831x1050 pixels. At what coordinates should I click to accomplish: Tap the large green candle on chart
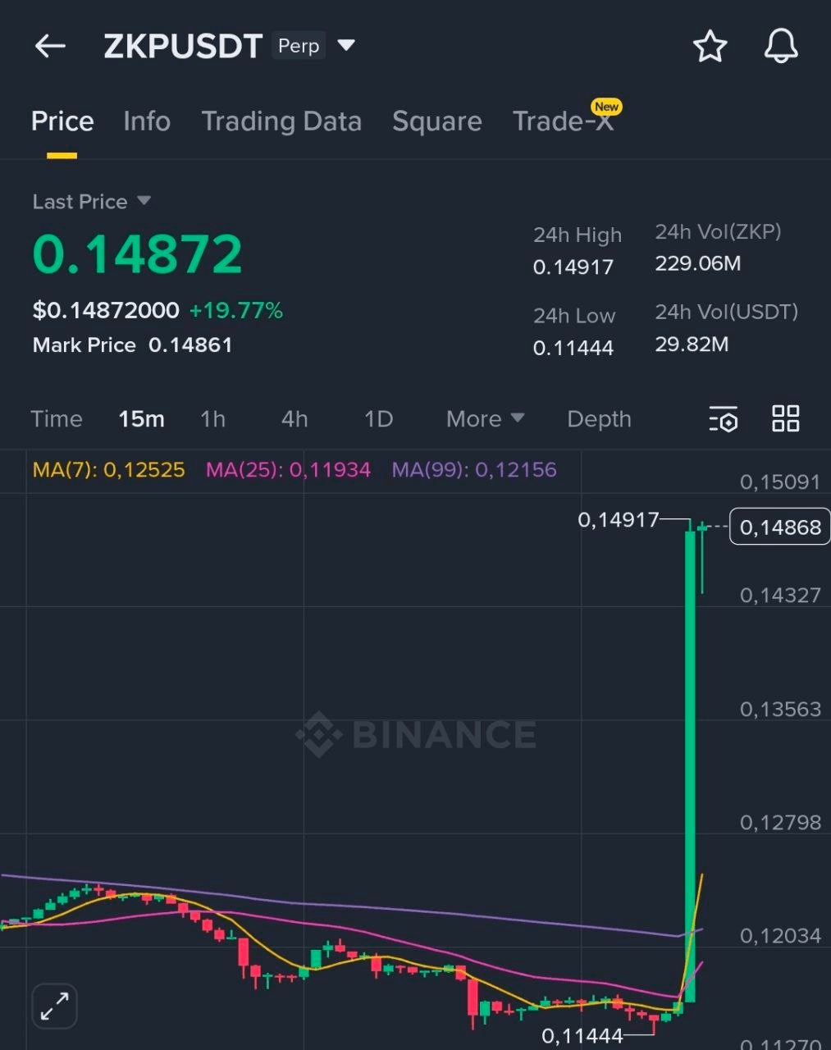click(x=690, y=763)
